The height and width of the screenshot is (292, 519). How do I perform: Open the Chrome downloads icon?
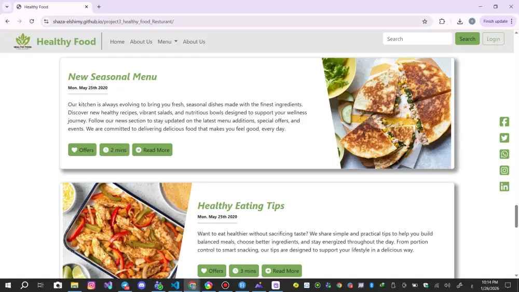460,21
